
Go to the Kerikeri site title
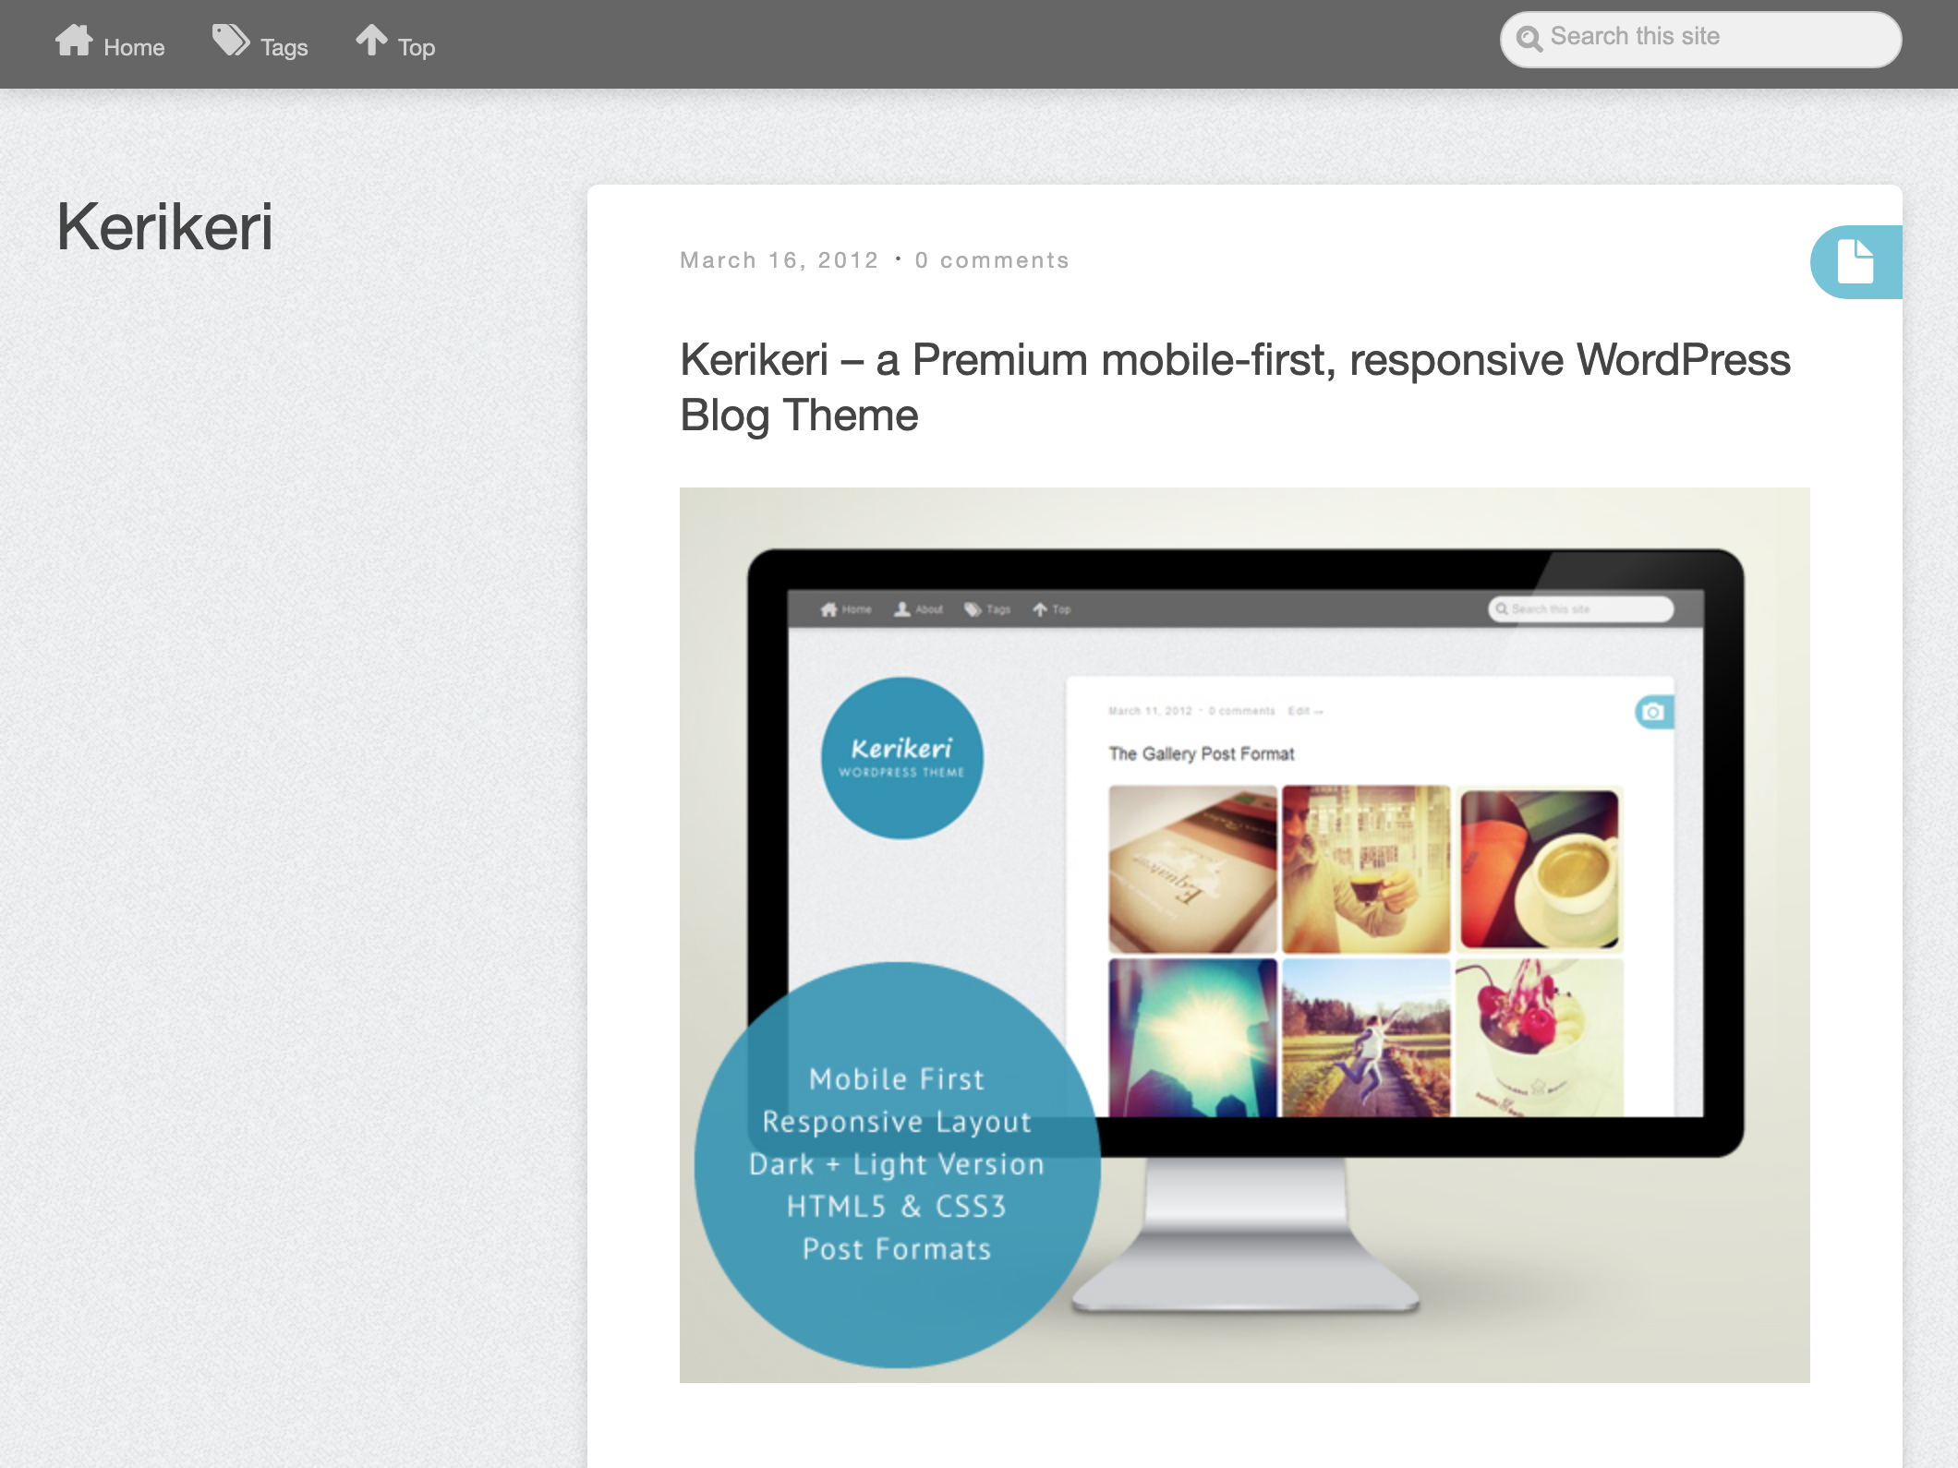[x=164, y=227]
